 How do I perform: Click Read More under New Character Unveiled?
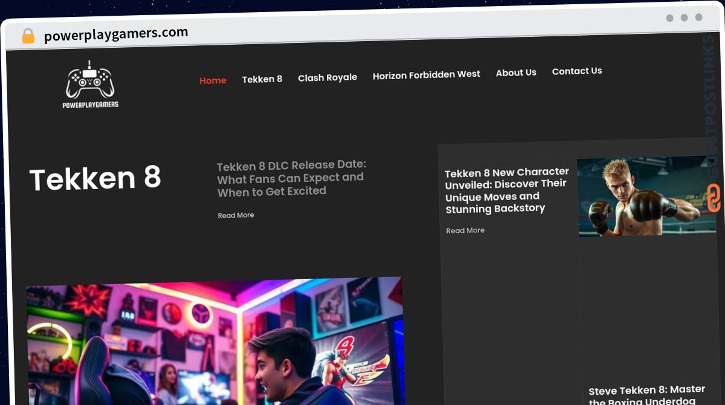465,230
